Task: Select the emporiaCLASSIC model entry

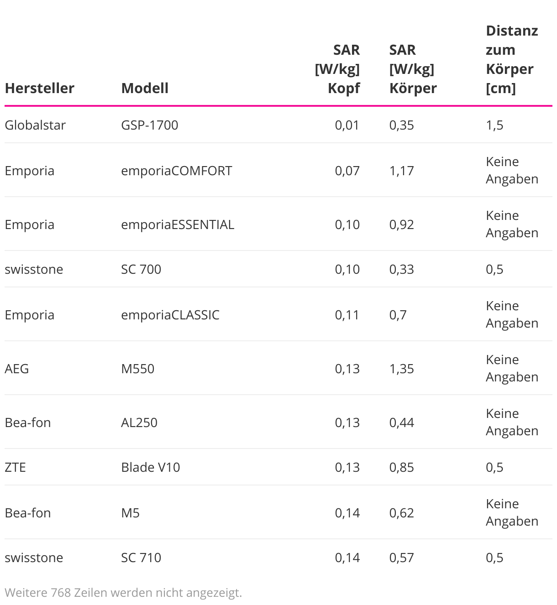Action: pos(170,315)
